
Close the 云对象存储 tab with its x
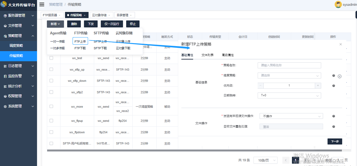tap(109, 15)
